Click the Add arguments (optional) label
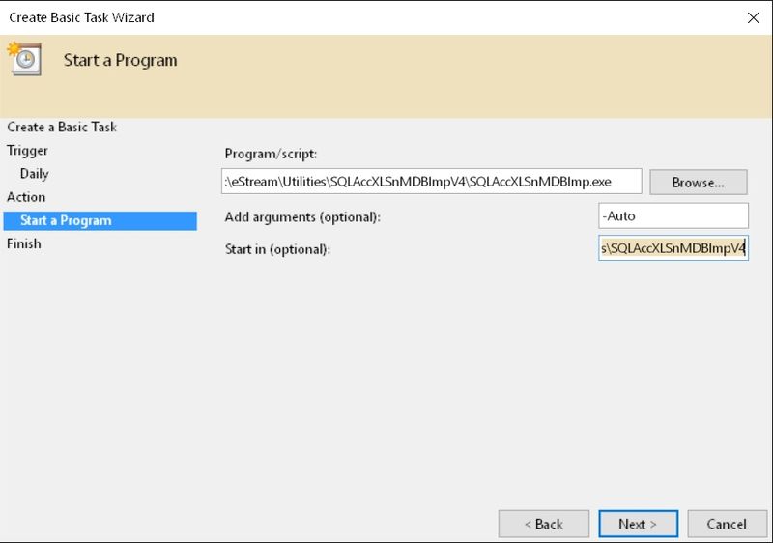Viewport: 773px width, 543px height. [x=302, y=216]
